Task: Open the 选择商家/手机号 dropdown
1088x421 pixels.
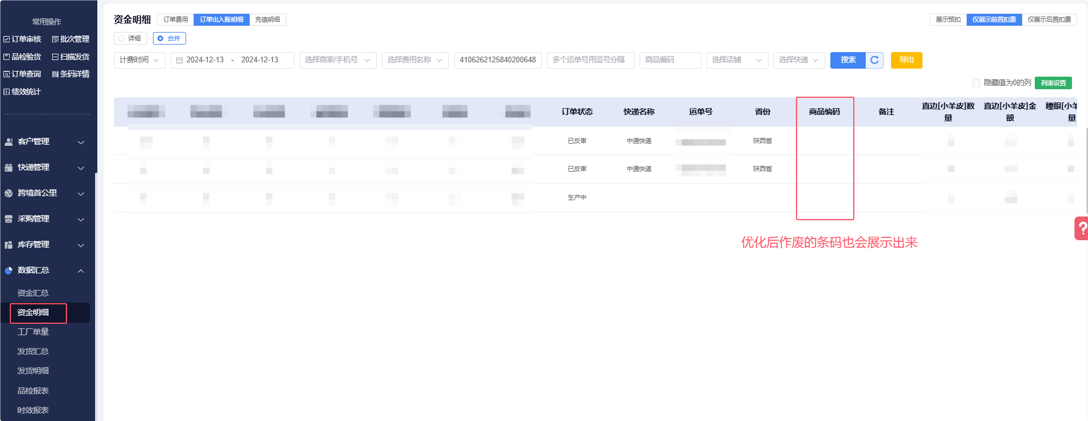Action: coord(338,60)
